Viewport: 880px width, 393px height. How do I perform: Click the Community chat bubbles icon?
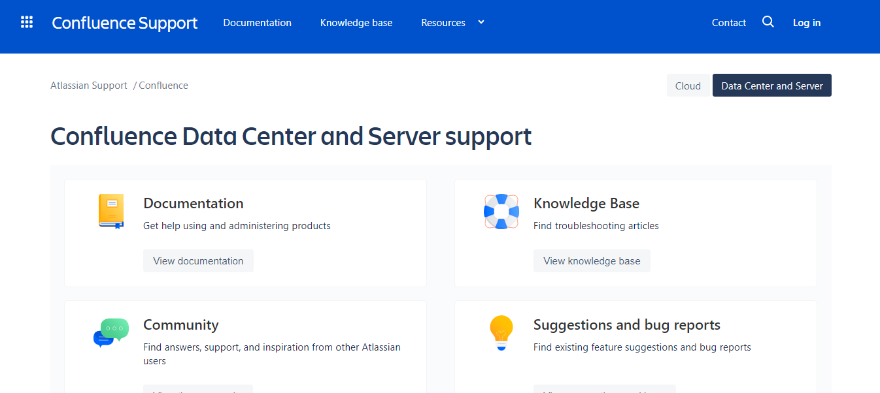click(111, 333)
